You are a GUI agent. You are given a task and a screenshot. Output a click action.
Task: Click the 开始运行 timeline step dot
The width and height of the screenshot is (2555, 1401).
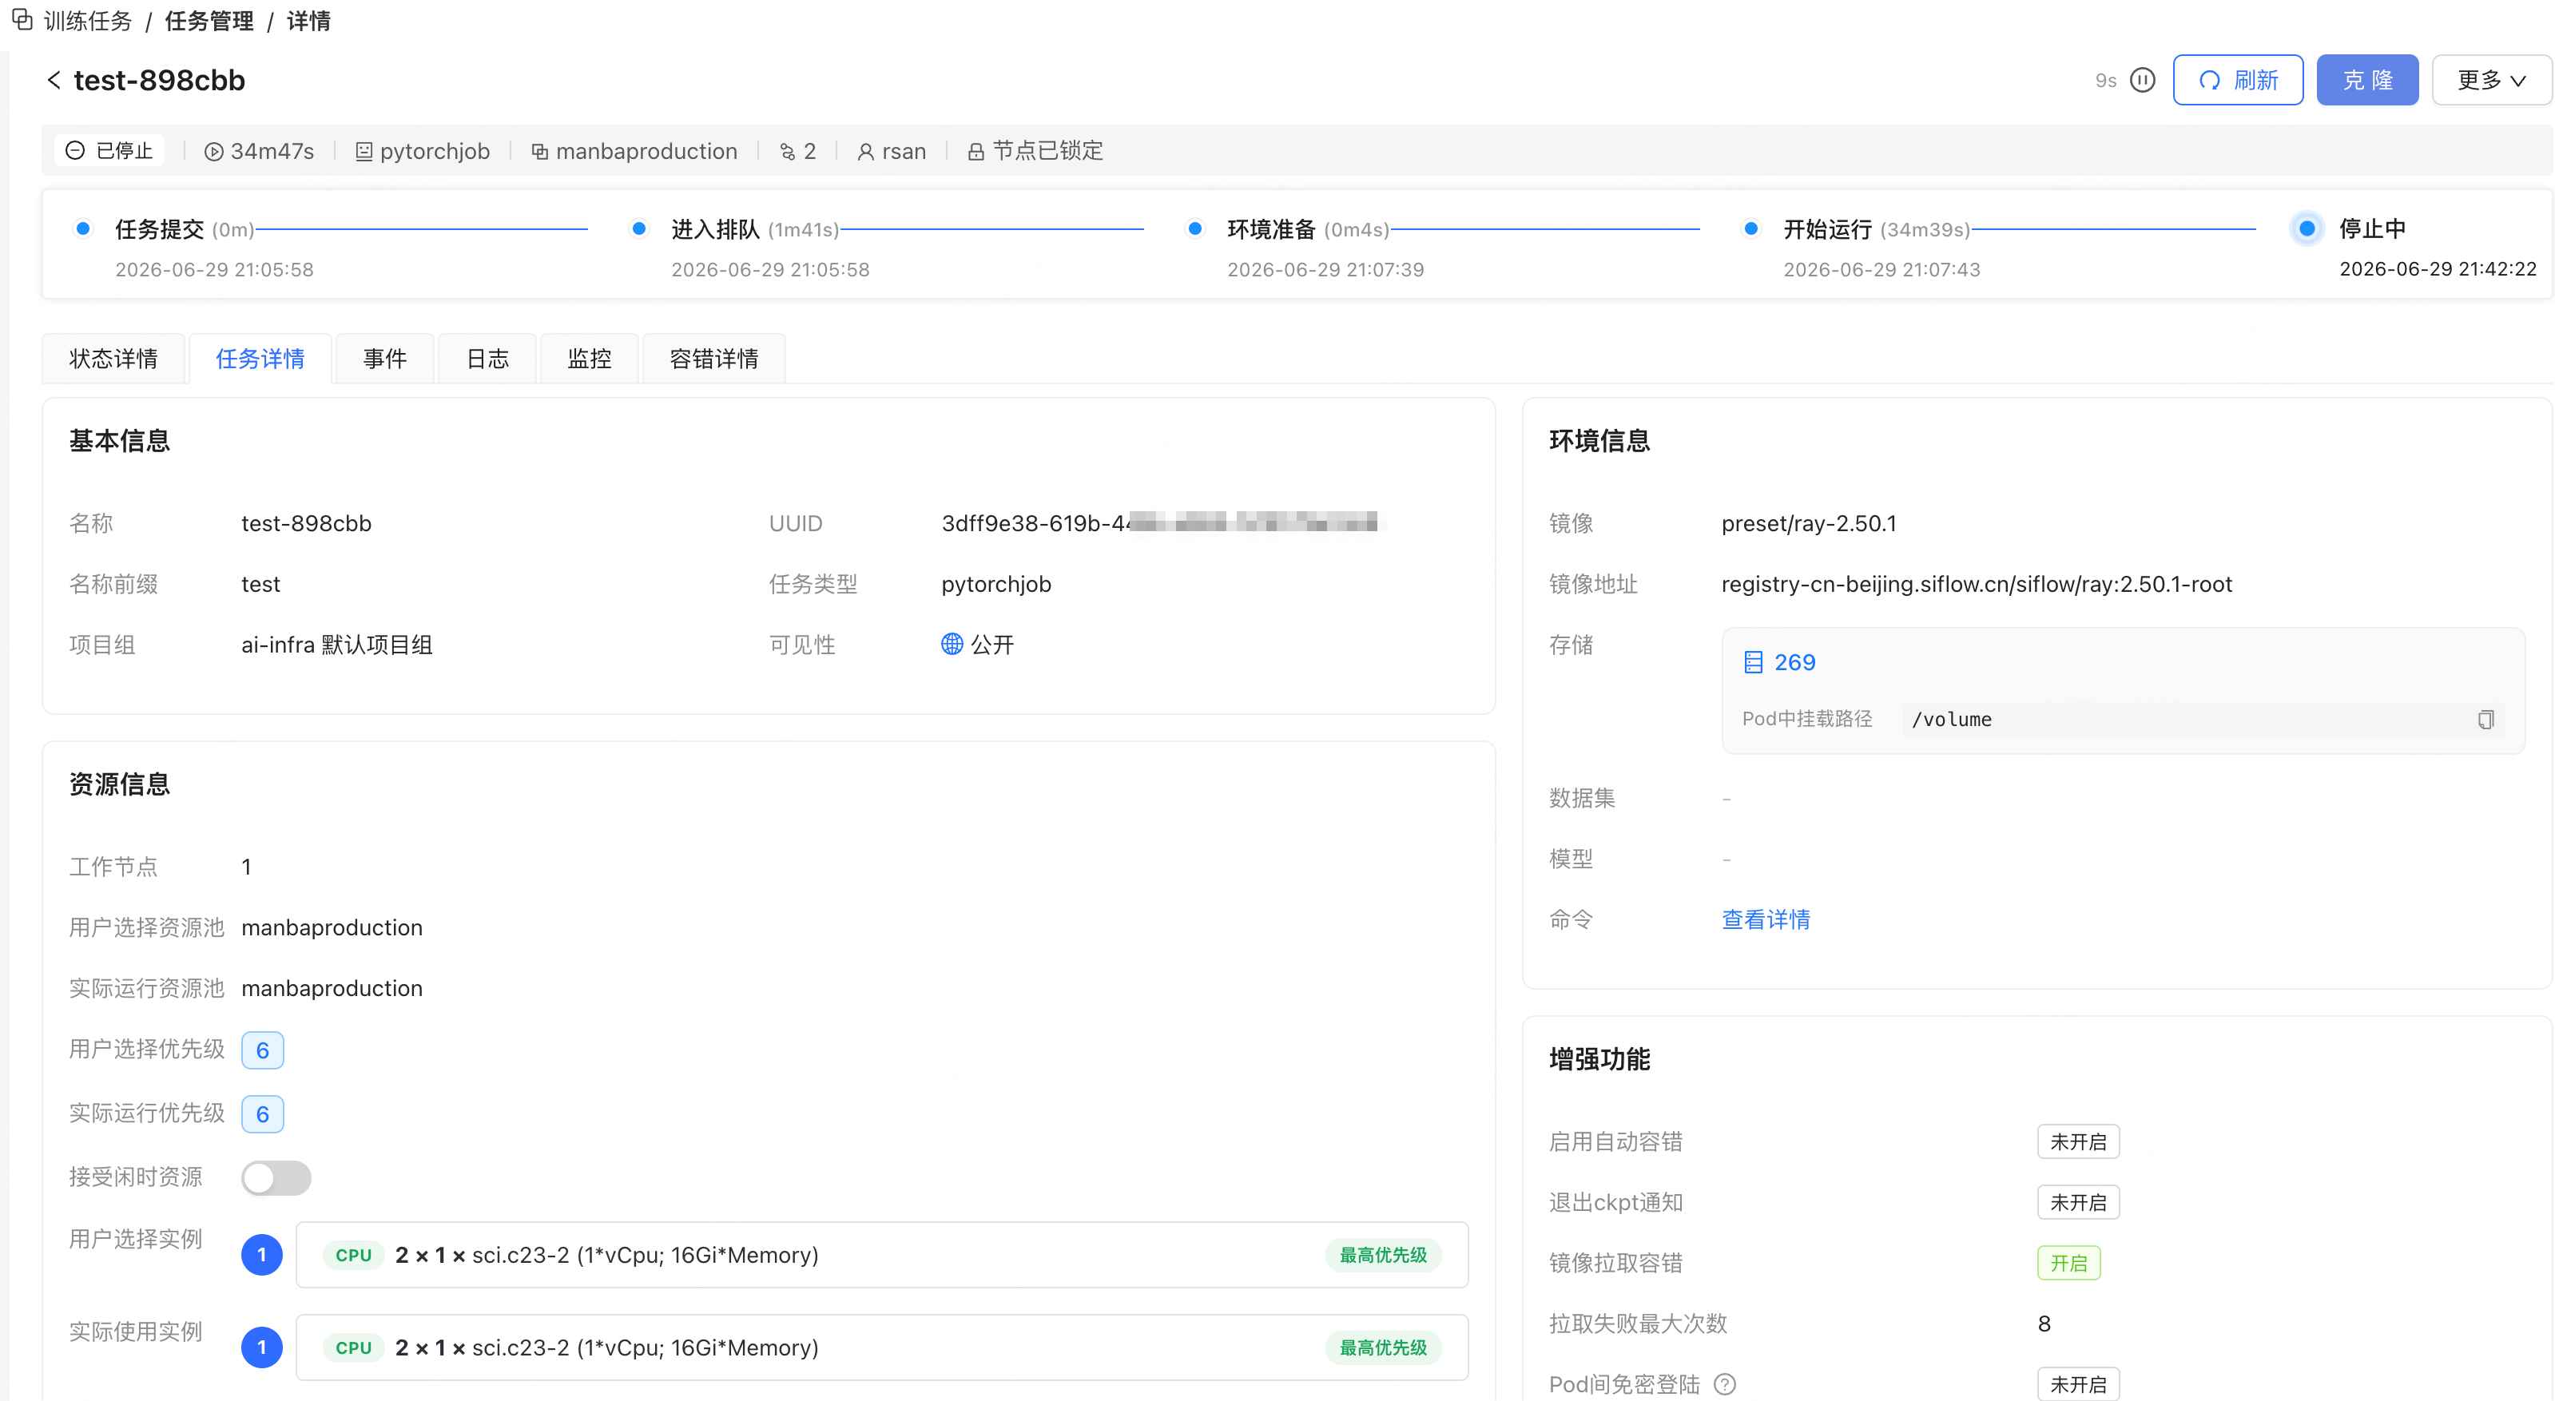pos(1751,229)
